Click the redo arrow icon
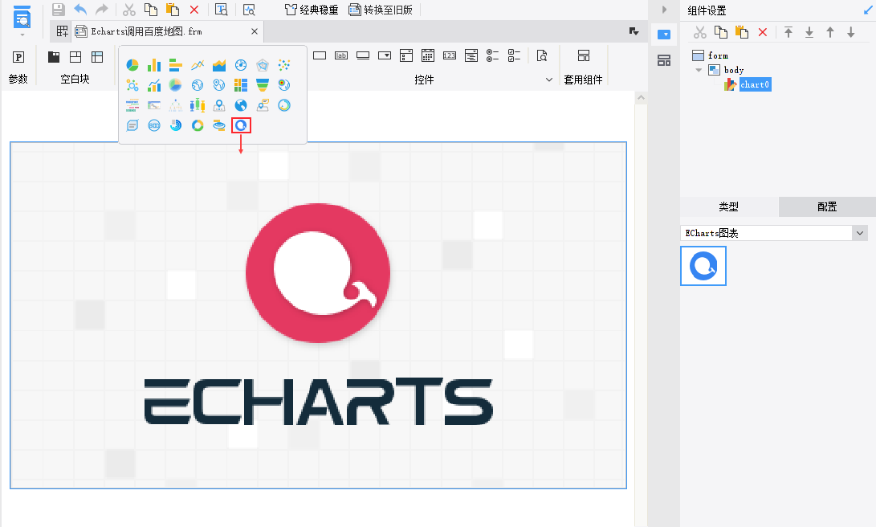 [102, 10]
